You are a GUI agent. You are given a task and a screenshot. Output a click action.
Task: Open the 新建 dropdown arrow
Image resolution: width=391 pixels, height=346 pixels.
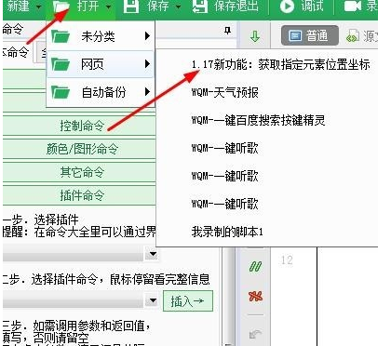coord(39,7)
